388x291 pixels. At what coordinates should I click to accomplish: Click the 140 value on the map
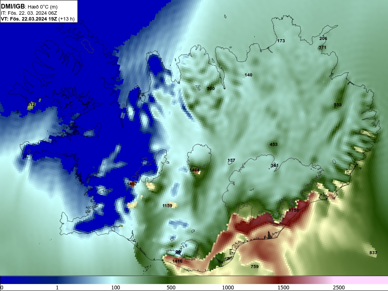click(248, 75)
